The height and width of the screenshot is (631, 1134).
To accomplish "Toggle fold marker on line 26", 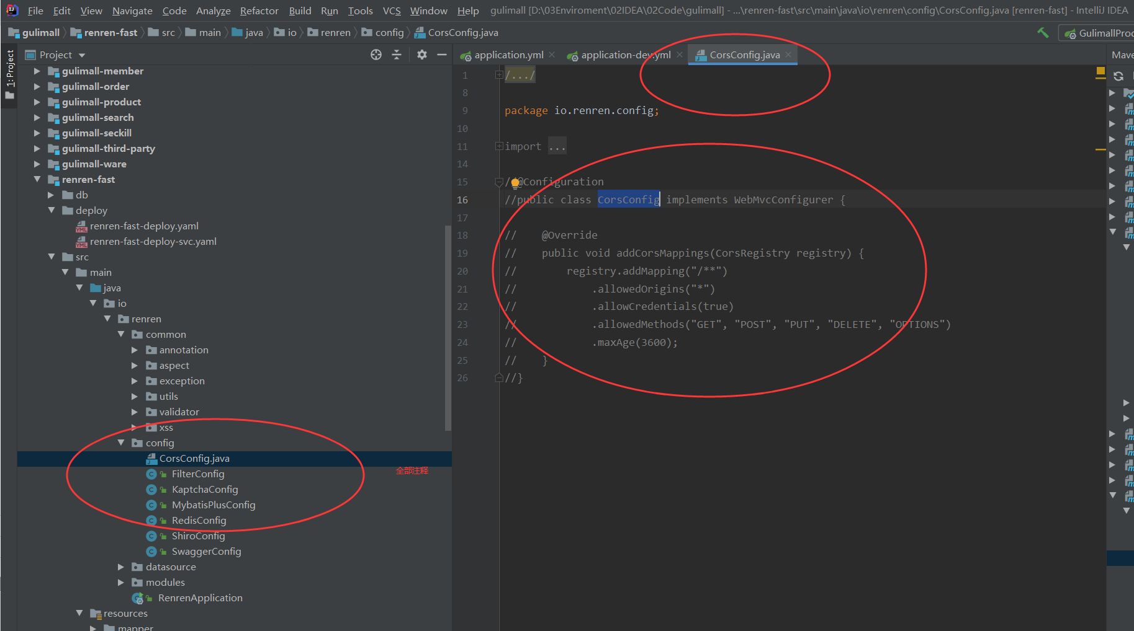I will [499, 377].
